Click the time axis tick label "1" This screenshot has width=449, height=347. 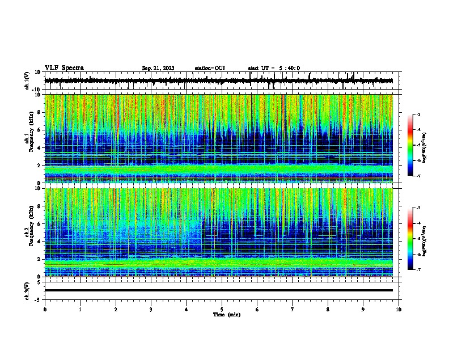point(80,310)
